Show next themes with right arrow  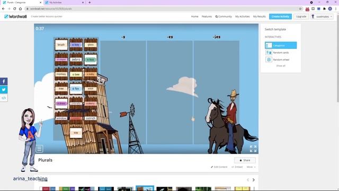pos(254,180)
